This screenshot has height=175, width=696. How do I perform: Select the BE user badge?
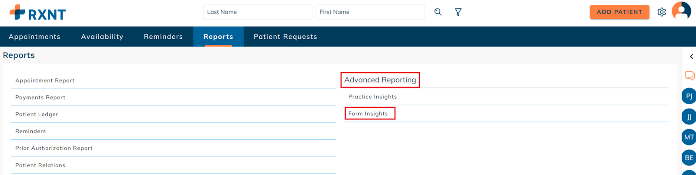(x=689, y=158)
